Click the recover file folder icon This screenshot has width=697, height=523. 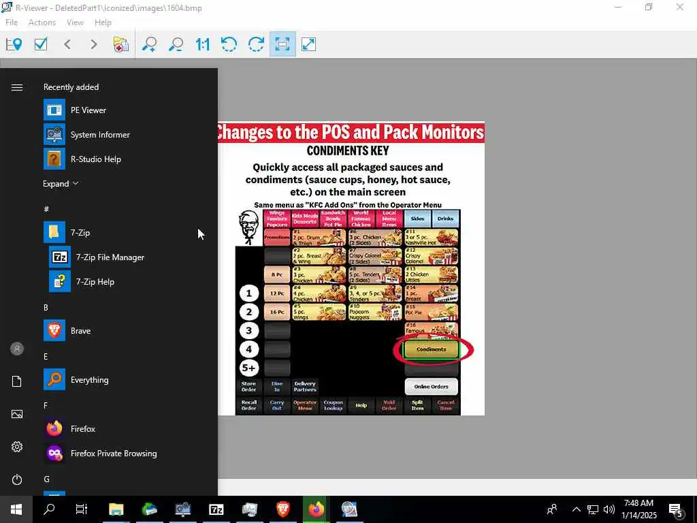[121, 44]
